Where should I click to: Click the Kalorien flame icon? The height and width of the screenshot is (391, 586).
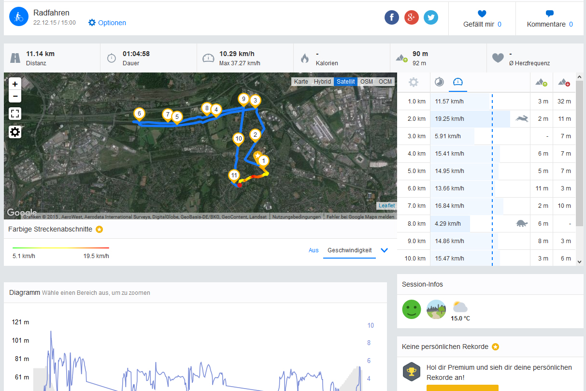point(304,58)
